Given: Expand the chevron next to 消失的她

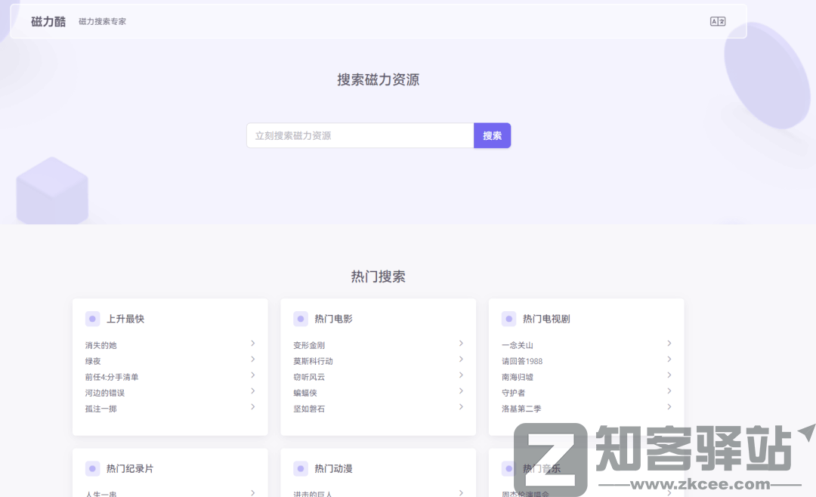Looking at the screenshot, I should (252, 344).
